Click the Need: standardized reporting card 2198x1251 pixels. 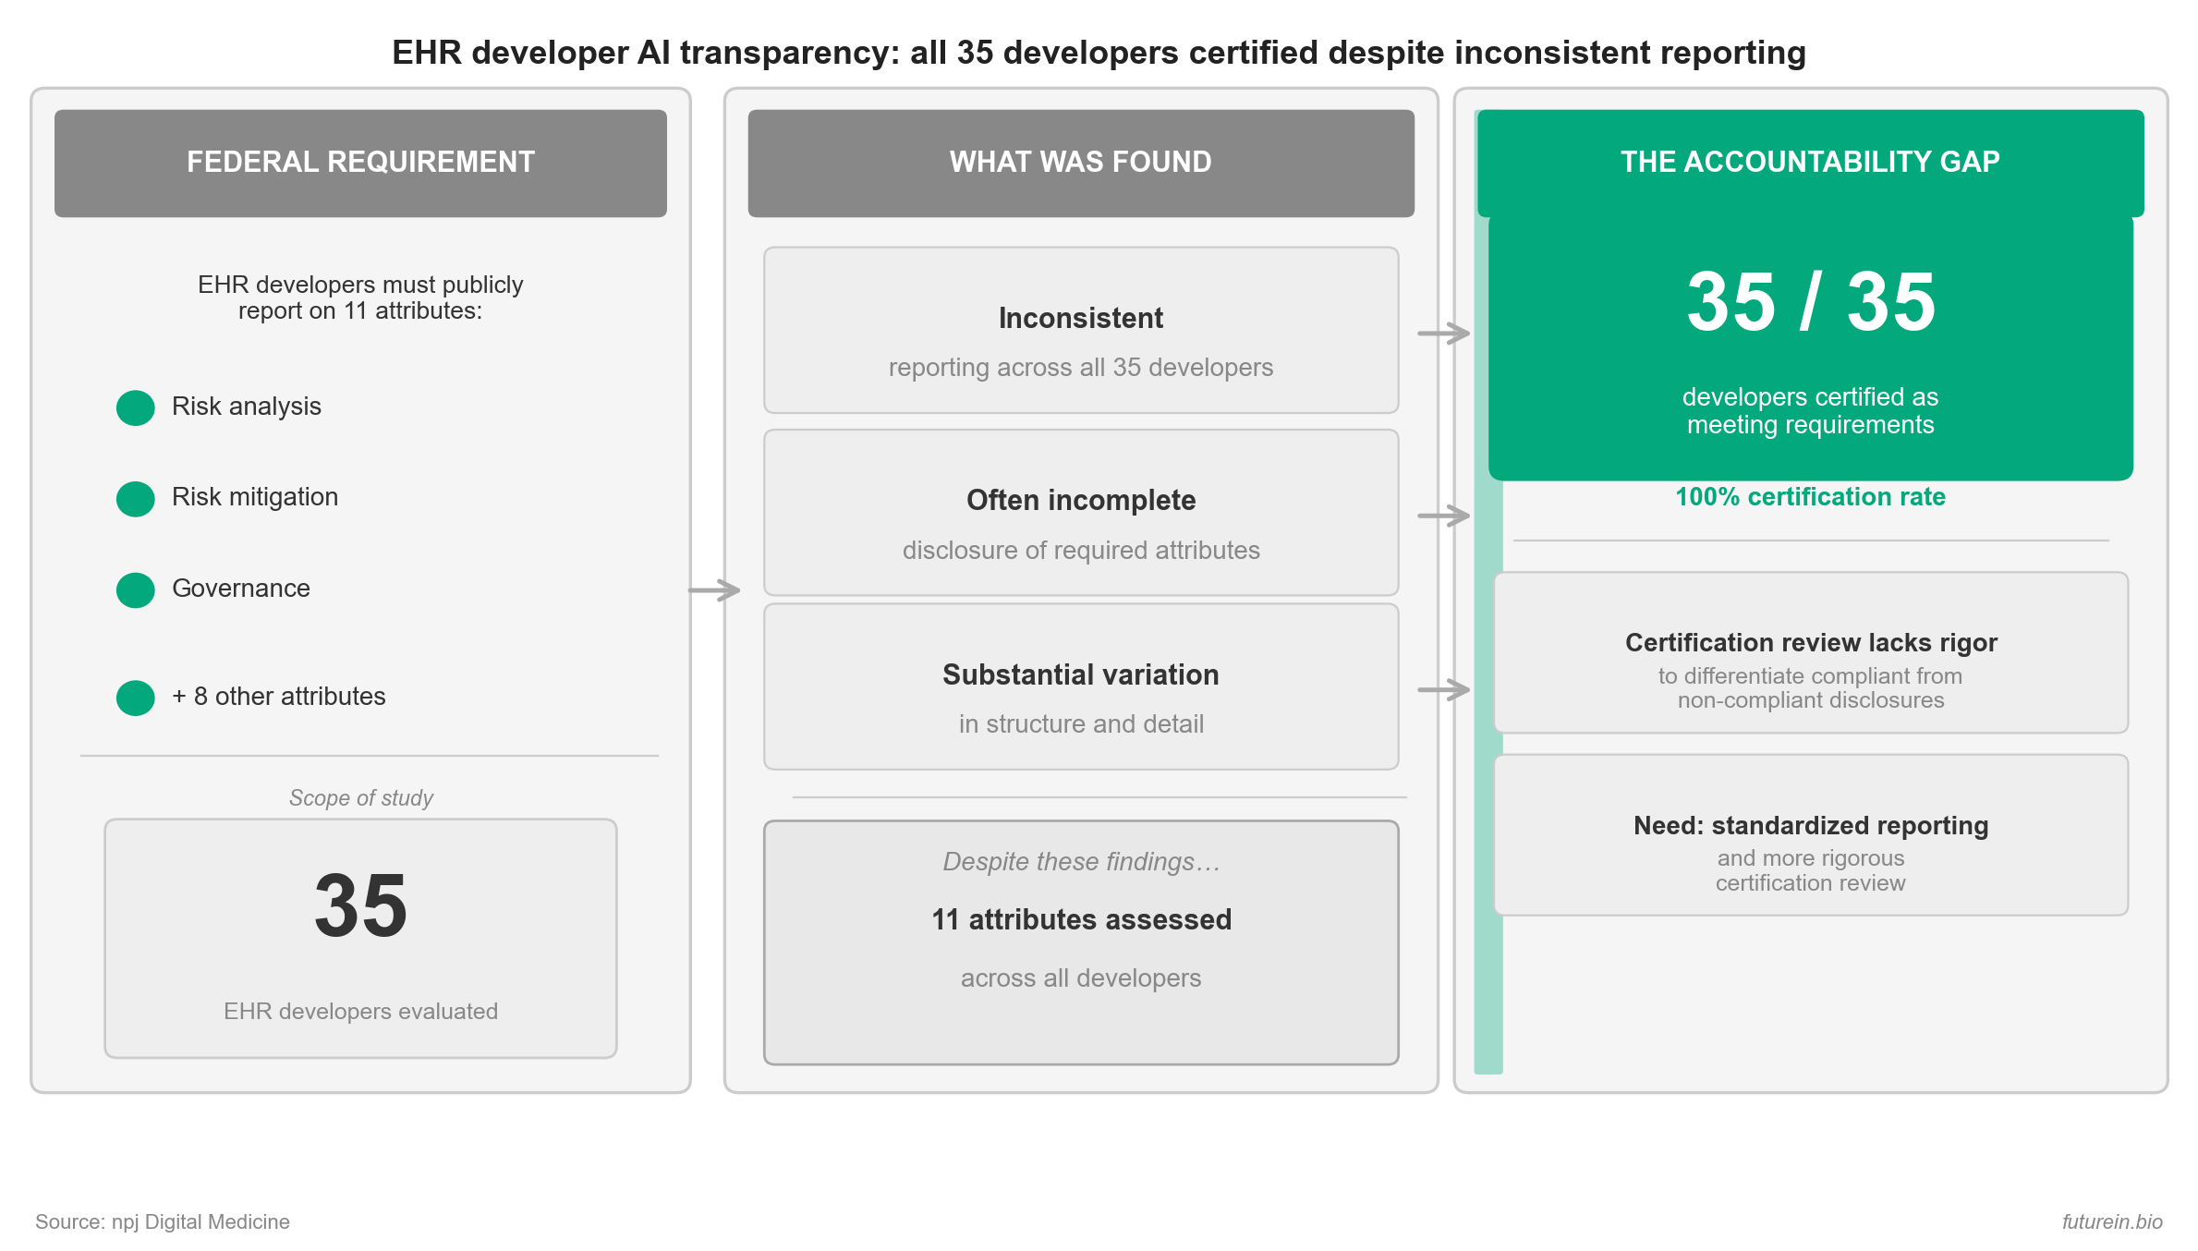point(1811,835)
